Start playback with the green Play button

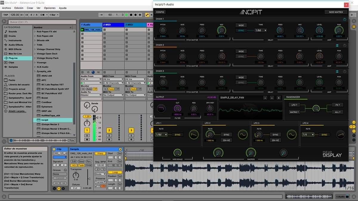coord(126,15)
